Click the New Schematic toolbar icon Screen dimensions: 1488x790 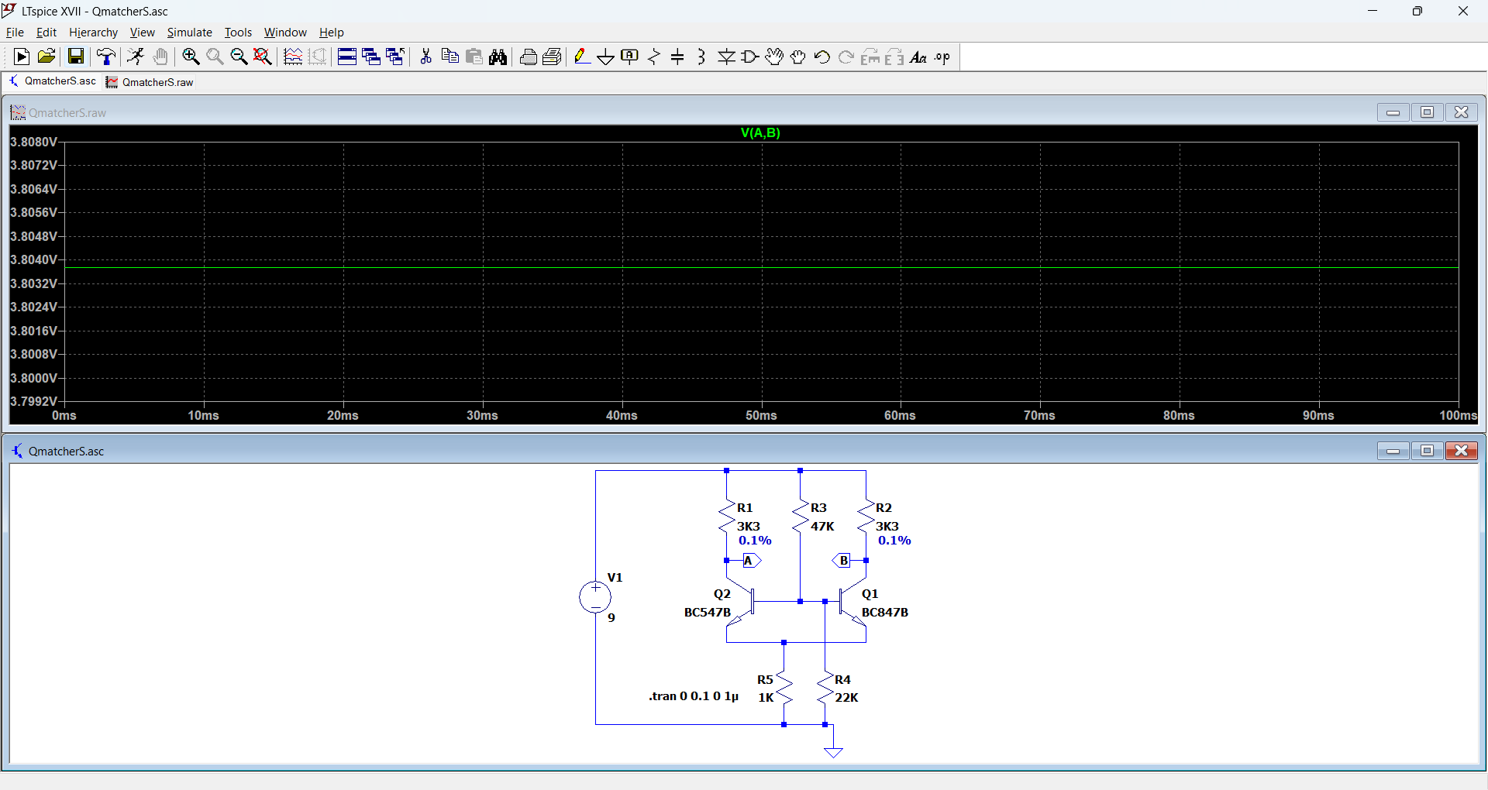[22, 57]
